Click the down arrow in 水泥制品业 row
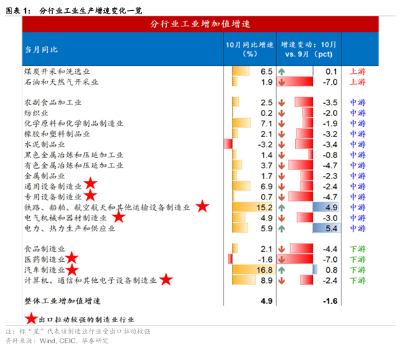This screenshot has height=348, width=401. tap(282, 144)
